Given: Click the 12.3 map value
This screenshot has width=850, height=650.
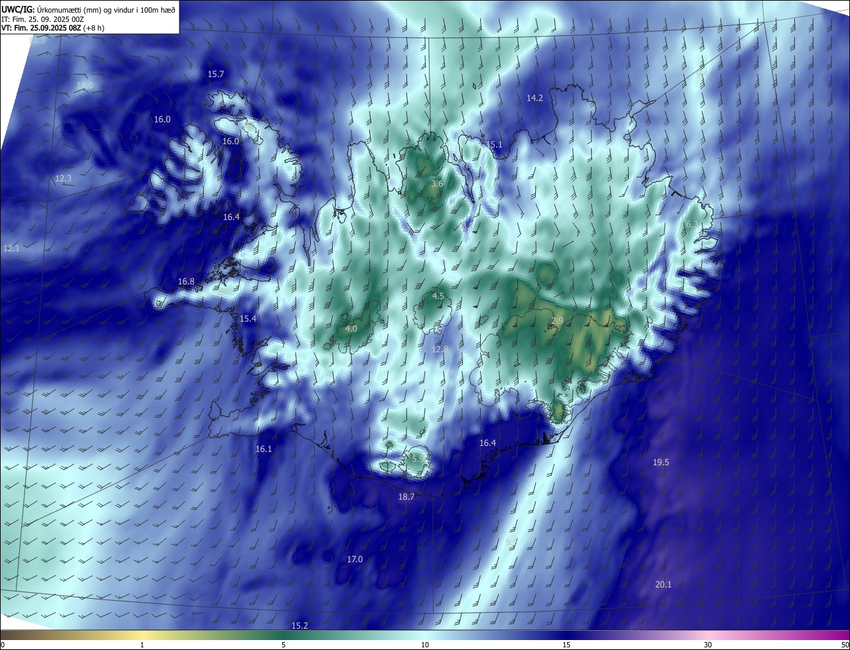Looking at the screenshot, I should point(63,179).
